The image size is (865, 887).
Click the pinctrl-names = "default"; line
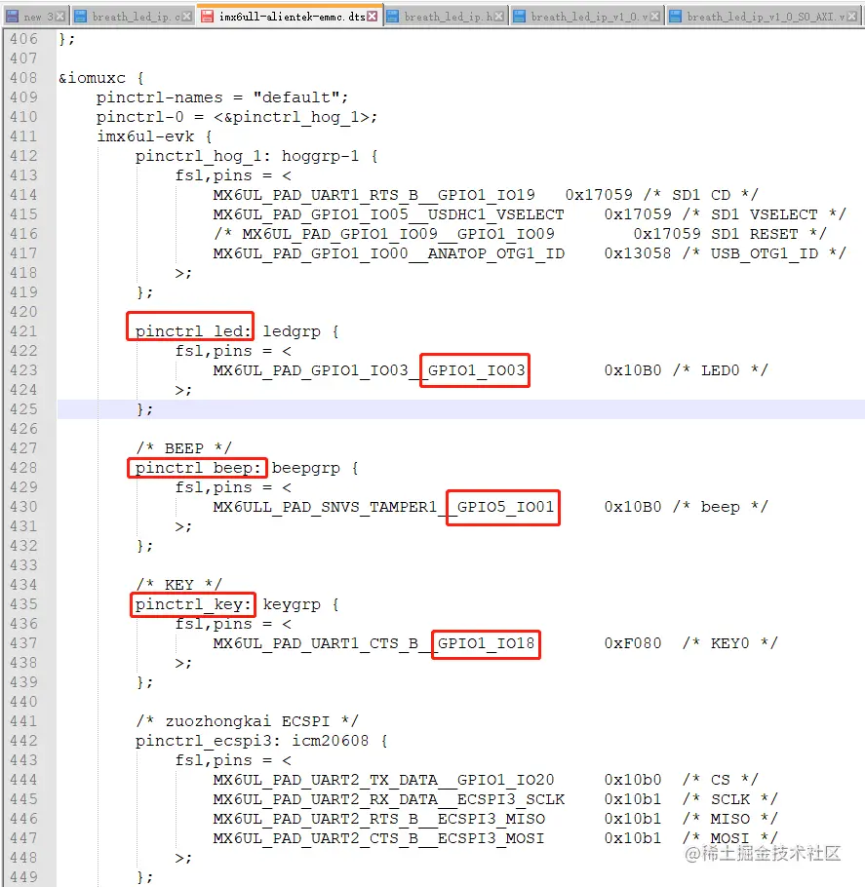222,97
